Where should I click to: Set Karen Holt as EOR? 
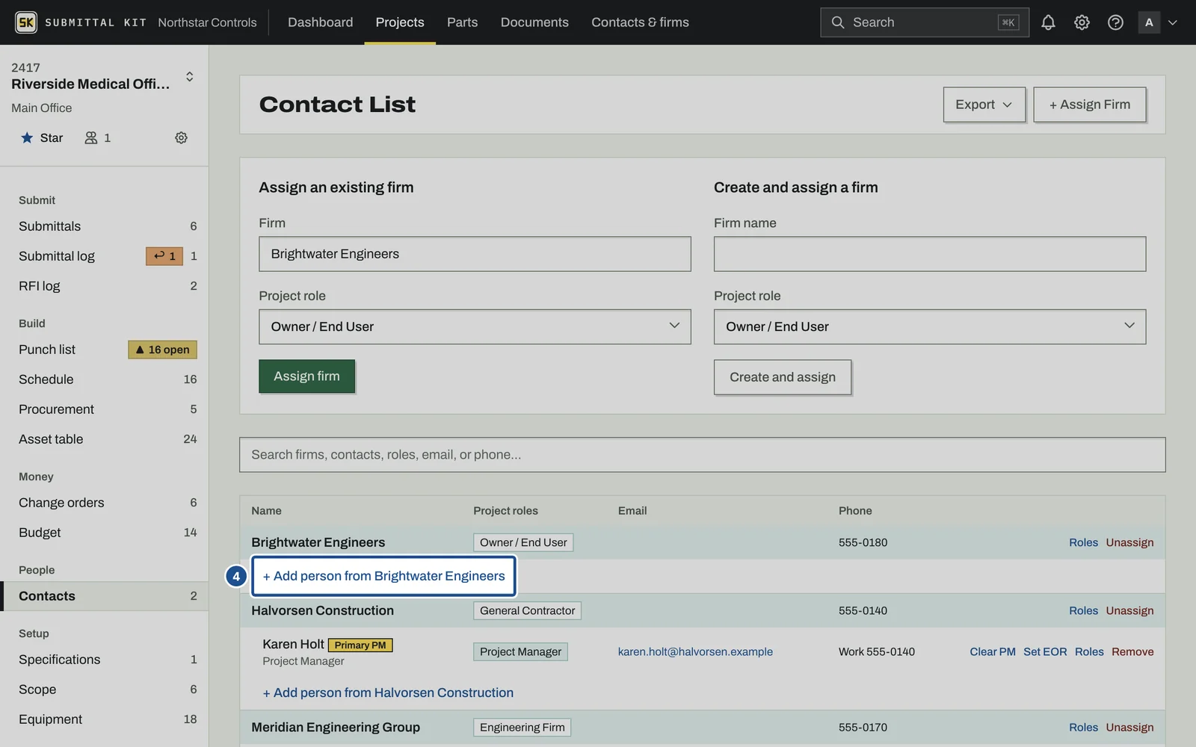pos(1045,651)
